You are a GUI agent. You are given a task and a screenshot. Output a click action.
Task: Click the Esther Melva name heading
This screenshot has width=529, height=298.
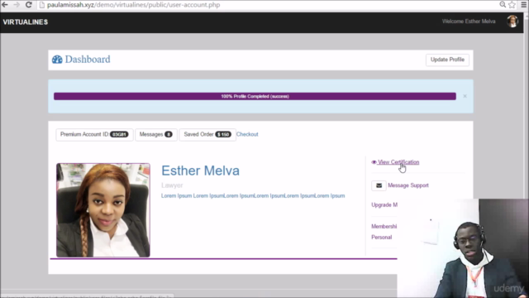point(200,171)
